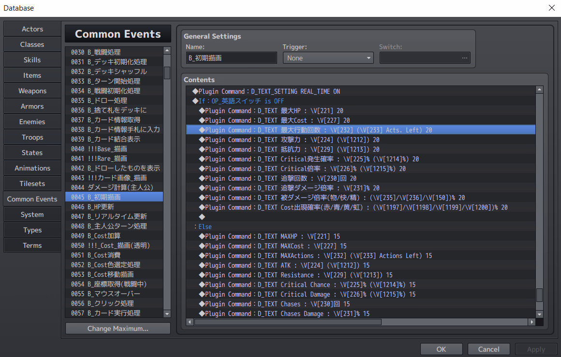This screenshot has width=561, height=357.
Task: Select common event 0030 B_戦闘処理
Action: pos(114,52)
